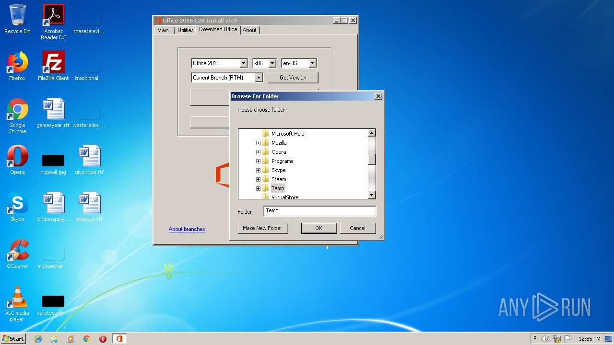Open the Start menu
Screen dimensions: 614x345
point(13,339)
